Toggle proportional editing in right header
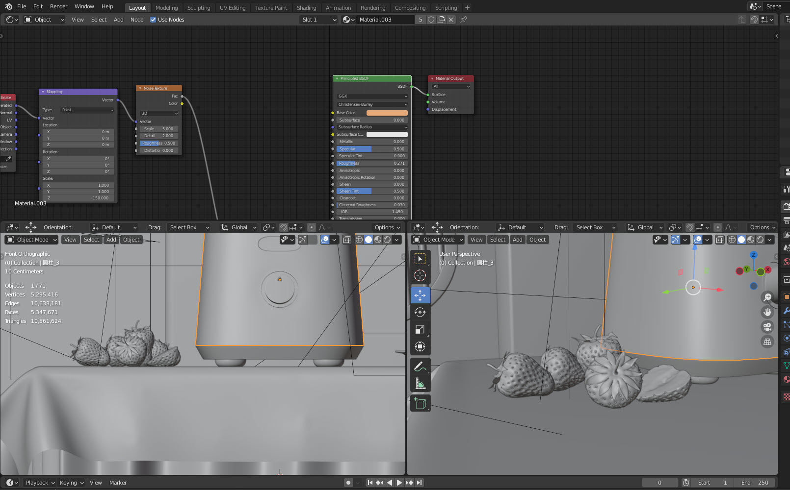 717,227
